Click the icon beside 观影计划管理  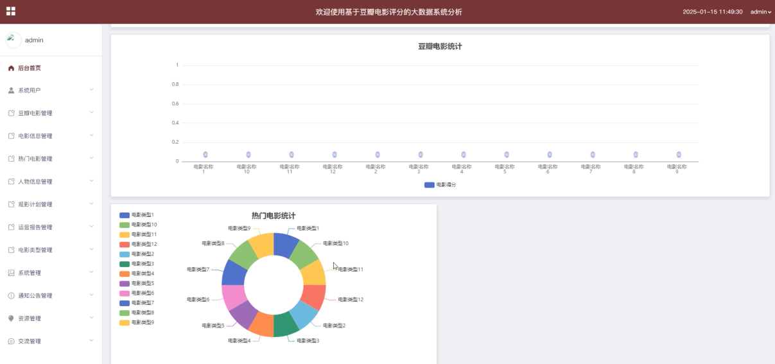coord(11,205)
